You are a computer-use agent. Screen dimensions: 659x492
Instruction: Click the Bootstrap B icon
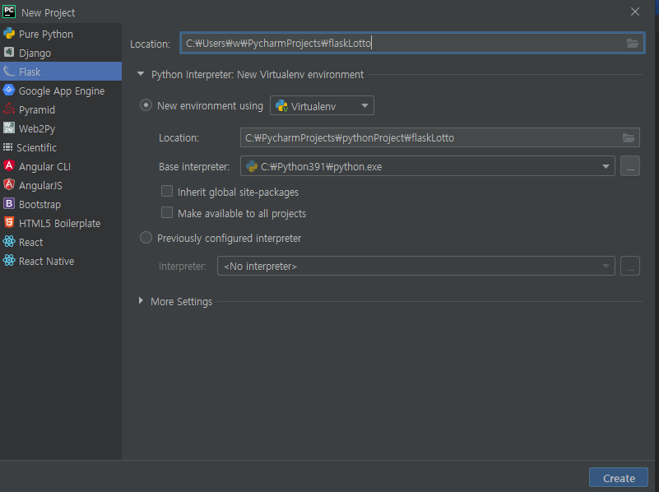tap(9, 204)
